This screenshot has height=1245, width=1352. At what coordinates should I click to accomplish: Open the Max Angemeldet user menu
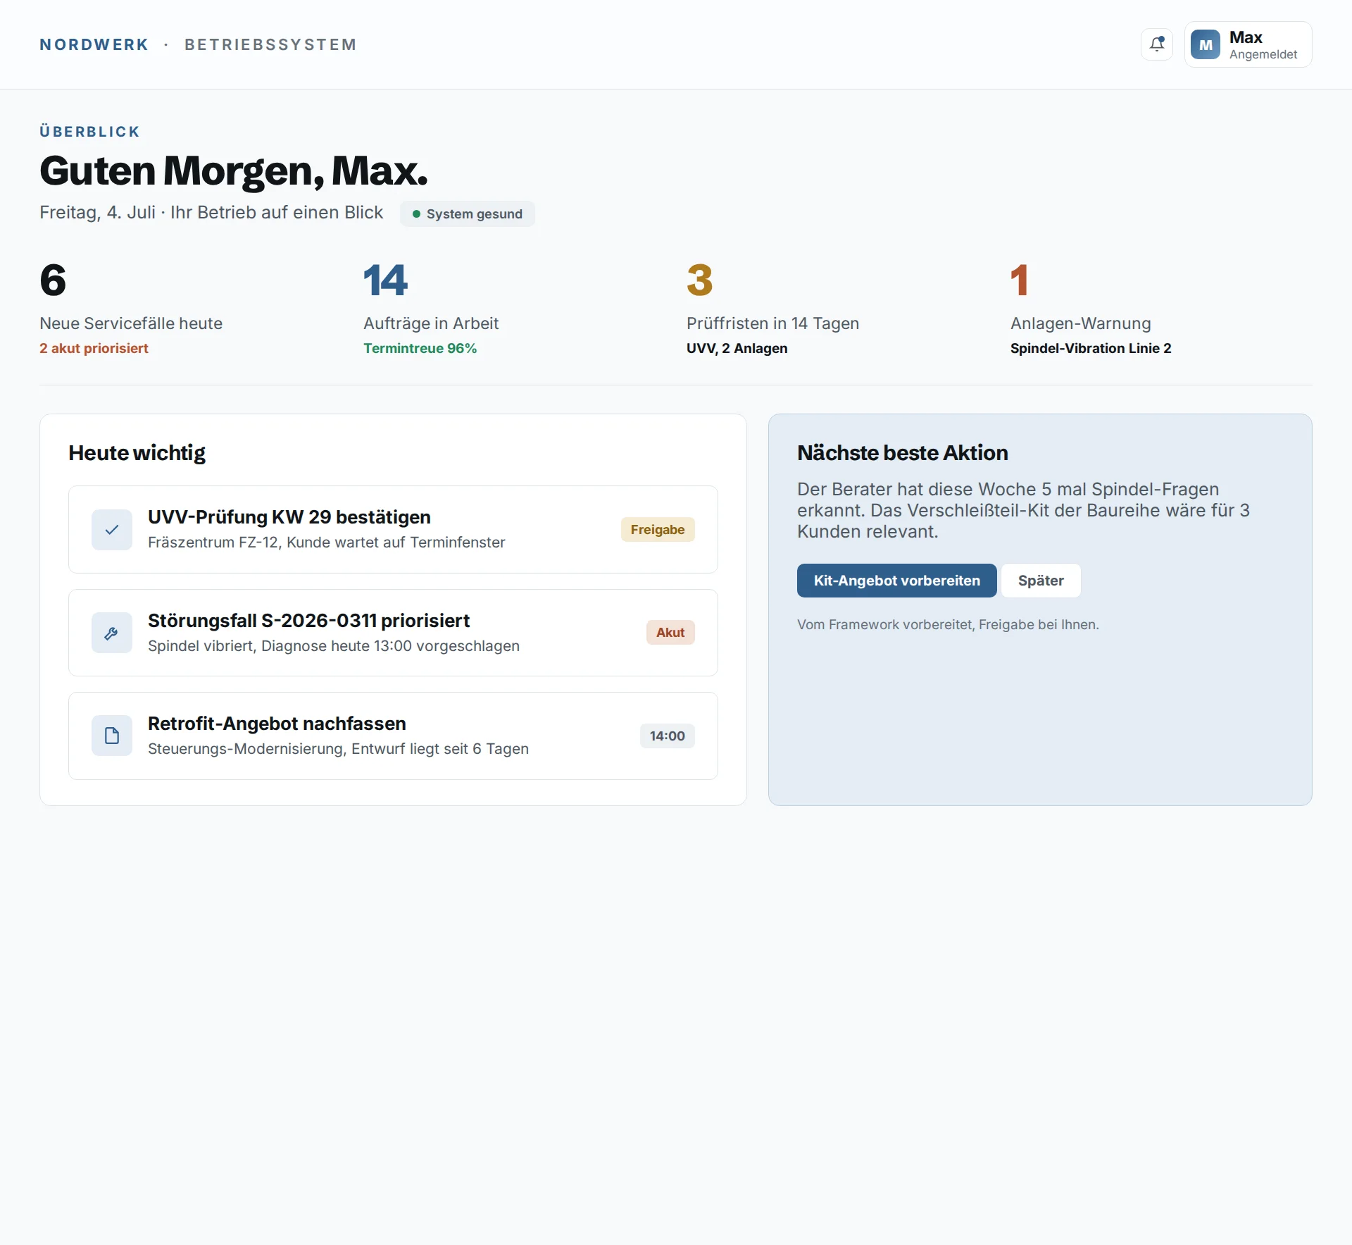click(1248, 44)
